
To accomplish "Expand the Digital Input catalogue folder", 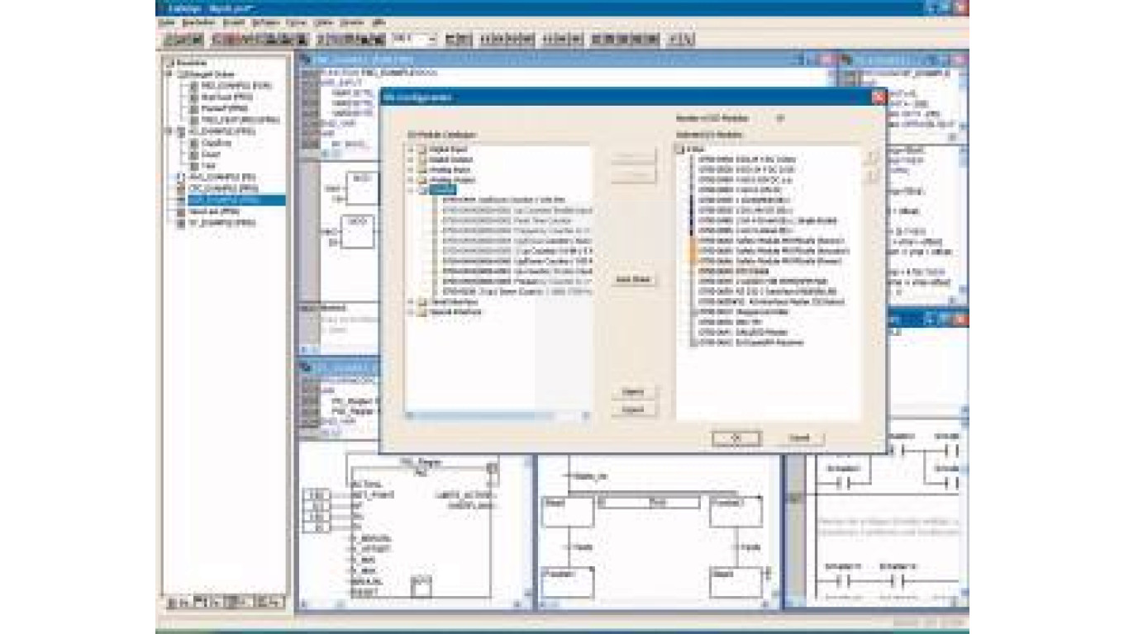I will click(411, 150).
